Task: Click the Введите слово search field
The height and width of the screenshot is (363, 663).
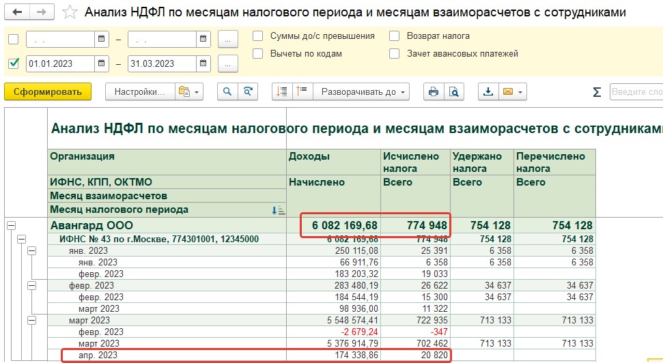Action: click(636, 91)
